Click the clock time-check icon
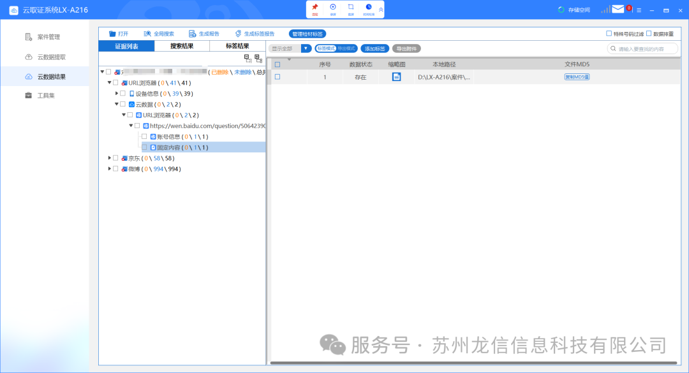This screenshot has height=373, width=689. tap(368, 8)
